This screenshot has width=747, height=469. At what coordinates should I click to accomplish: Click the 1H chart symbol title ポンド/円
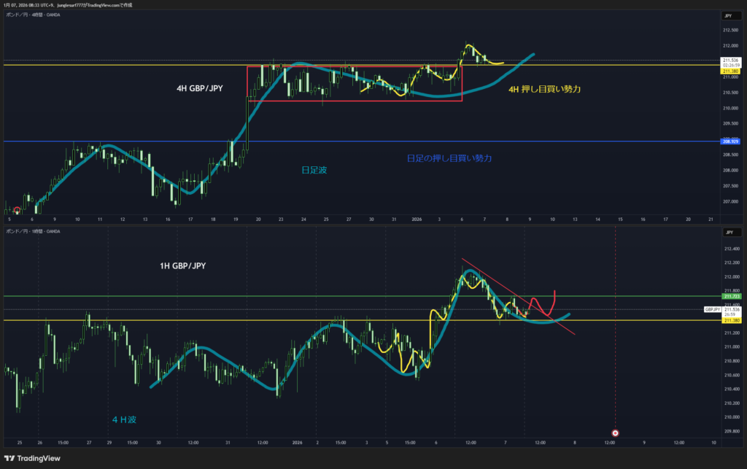click(x=16, y=231)
